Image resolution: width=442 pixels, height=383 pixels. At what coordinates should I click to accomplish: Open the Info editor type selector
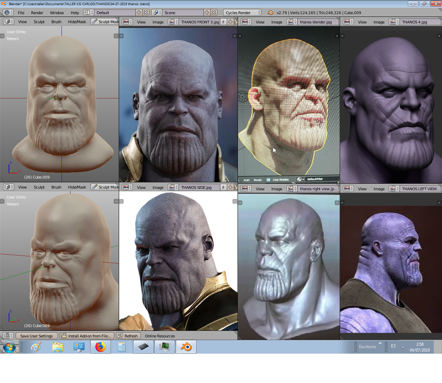tap(8, 12)
